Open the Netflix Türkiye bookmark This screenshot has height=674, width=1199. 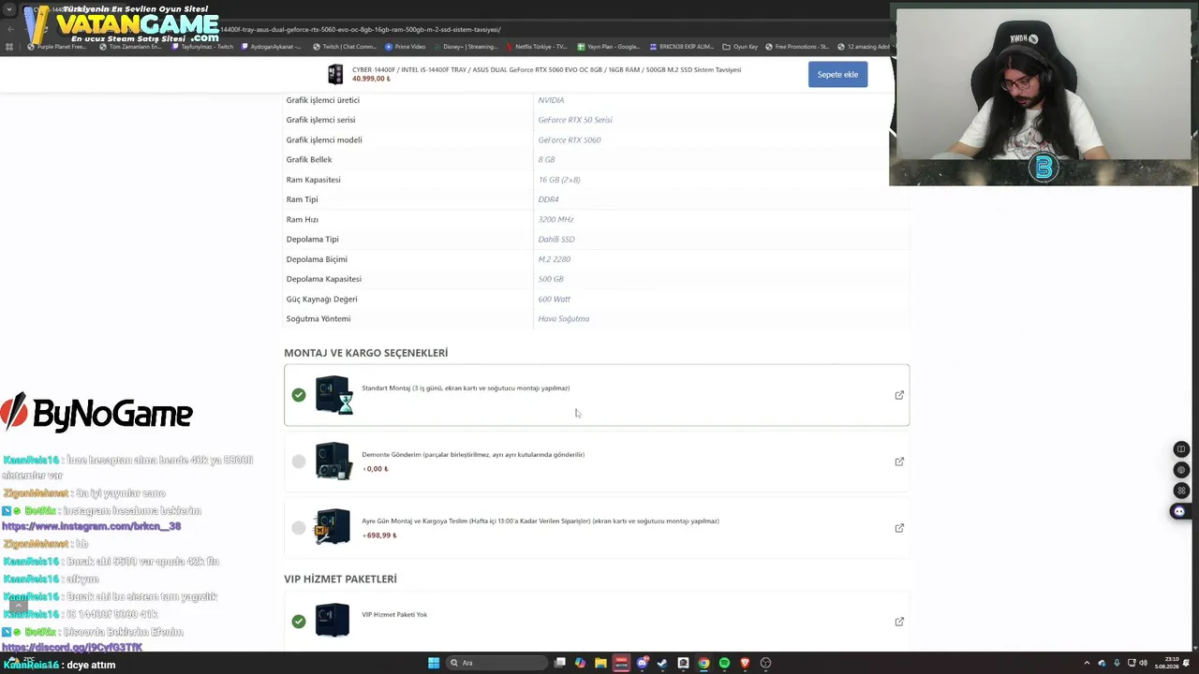coord(536,47)
